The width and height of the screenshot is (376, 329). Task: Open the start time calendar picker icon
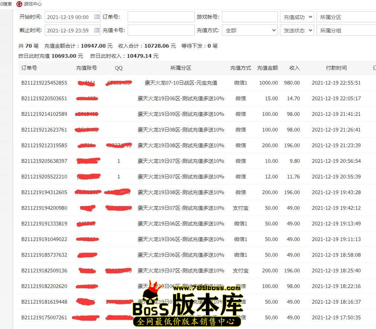tap(97, 17)
